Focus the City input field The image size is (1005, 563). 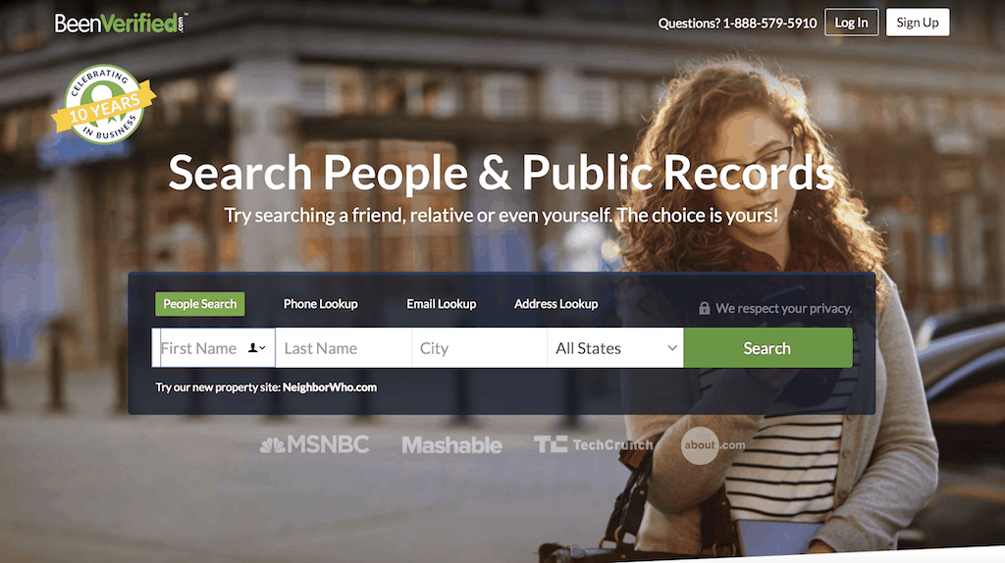[x=479, y=348]
